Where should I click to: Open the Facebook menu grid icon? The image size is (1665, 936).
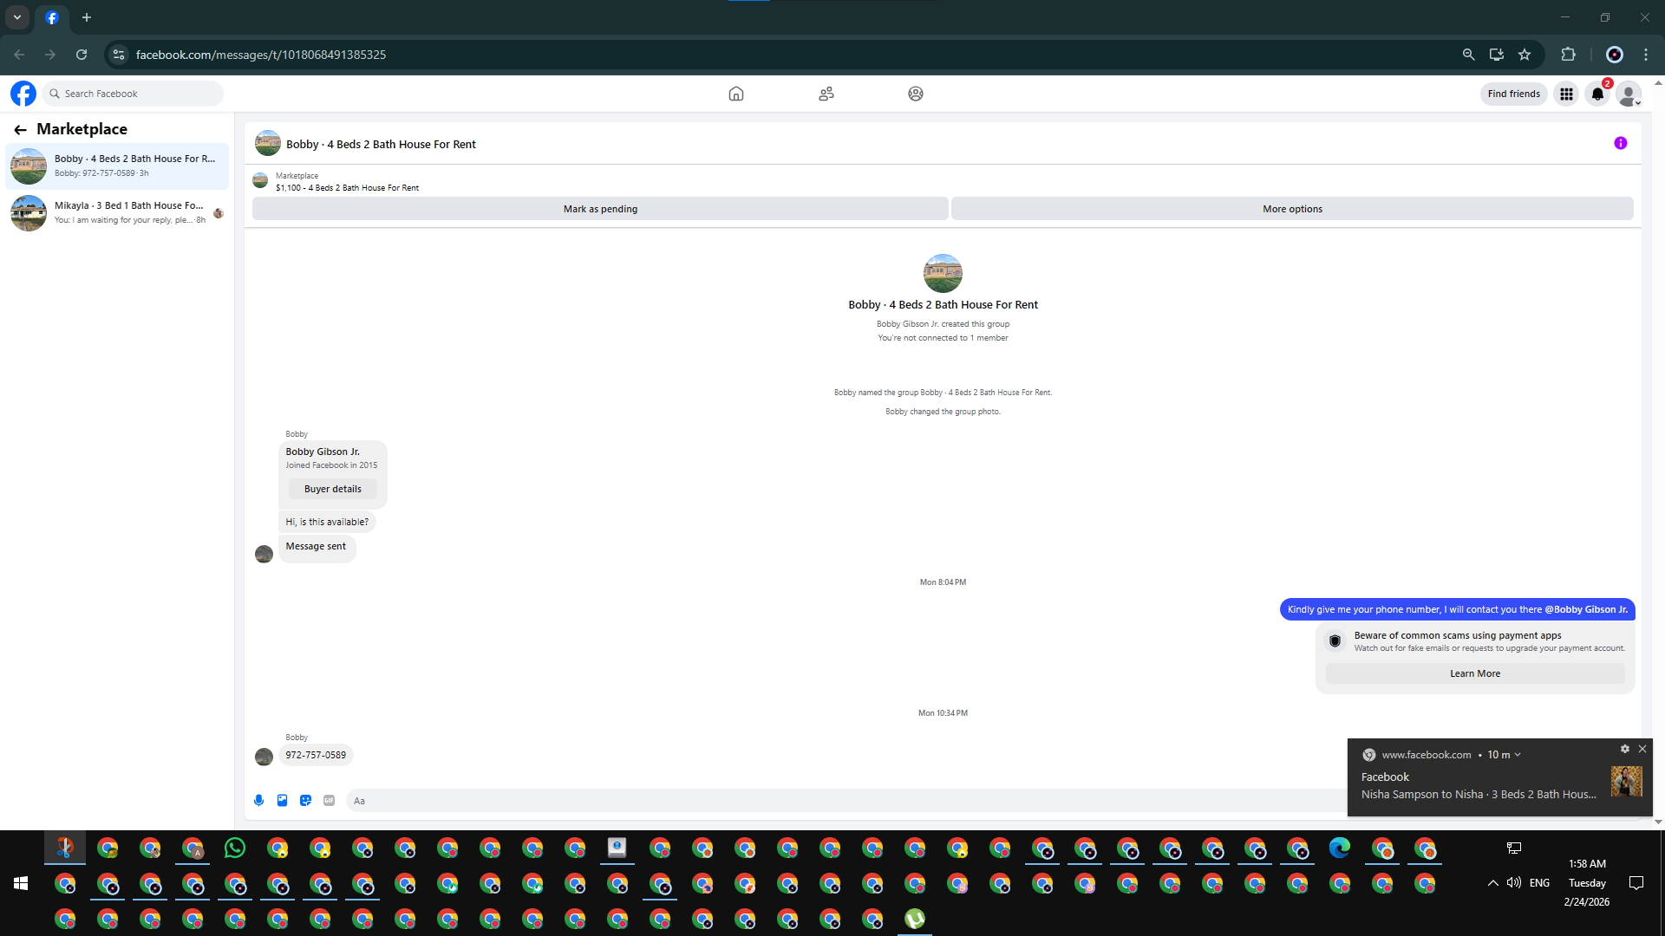(x=1566, y=94)
